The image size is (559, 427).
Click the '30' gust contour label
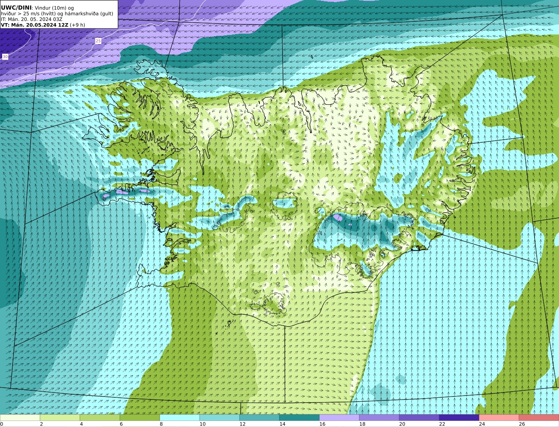[x=5, y=57]
